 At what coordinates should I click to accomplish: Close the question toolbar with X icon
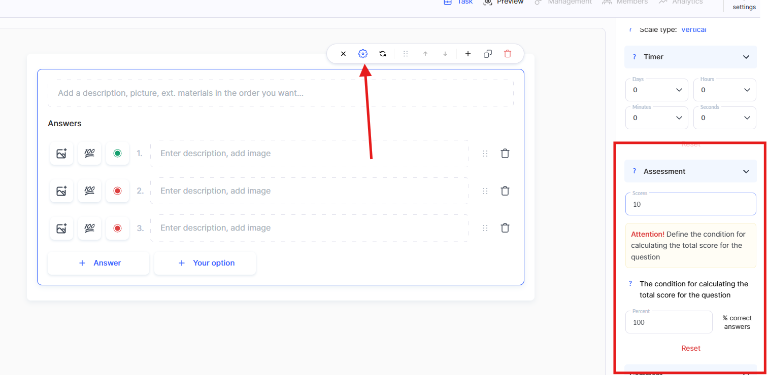pyautogui.click(x=343, y=54)
